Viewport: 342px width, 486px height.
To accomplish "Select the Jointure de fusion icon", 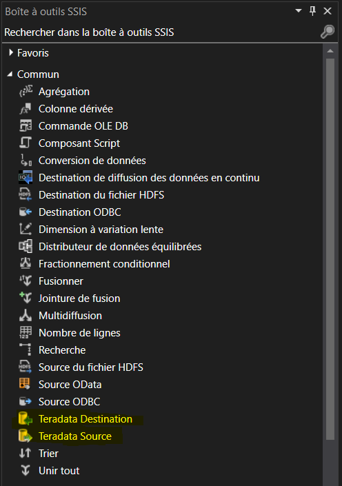I will pos(26,298).
